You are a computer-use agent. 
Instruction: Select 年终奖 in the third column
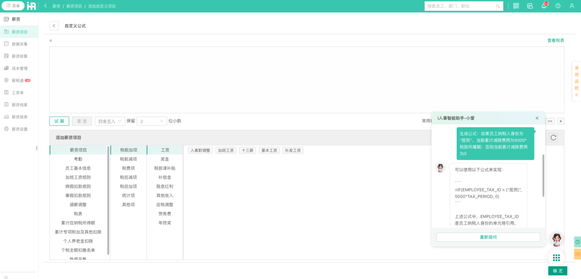(165, 223)
